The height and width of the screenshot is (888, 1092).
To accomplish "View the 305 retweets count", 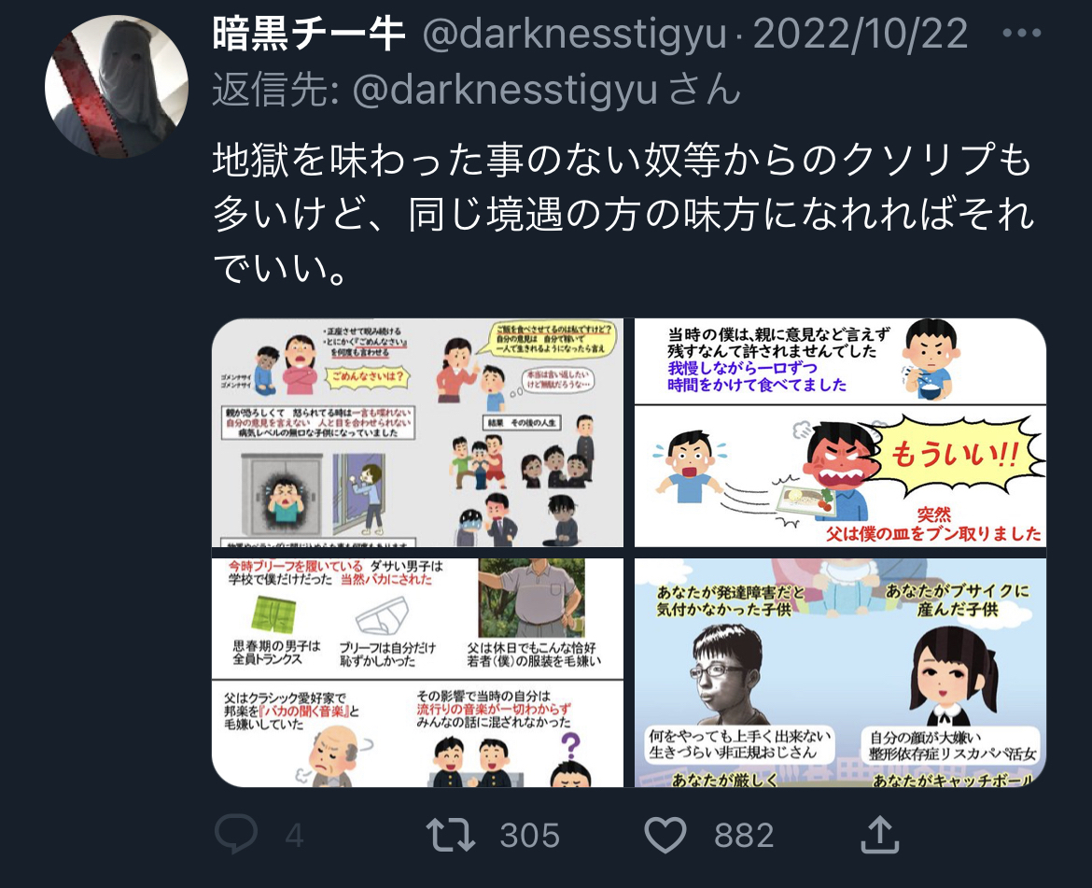I will tap(530, 835).
